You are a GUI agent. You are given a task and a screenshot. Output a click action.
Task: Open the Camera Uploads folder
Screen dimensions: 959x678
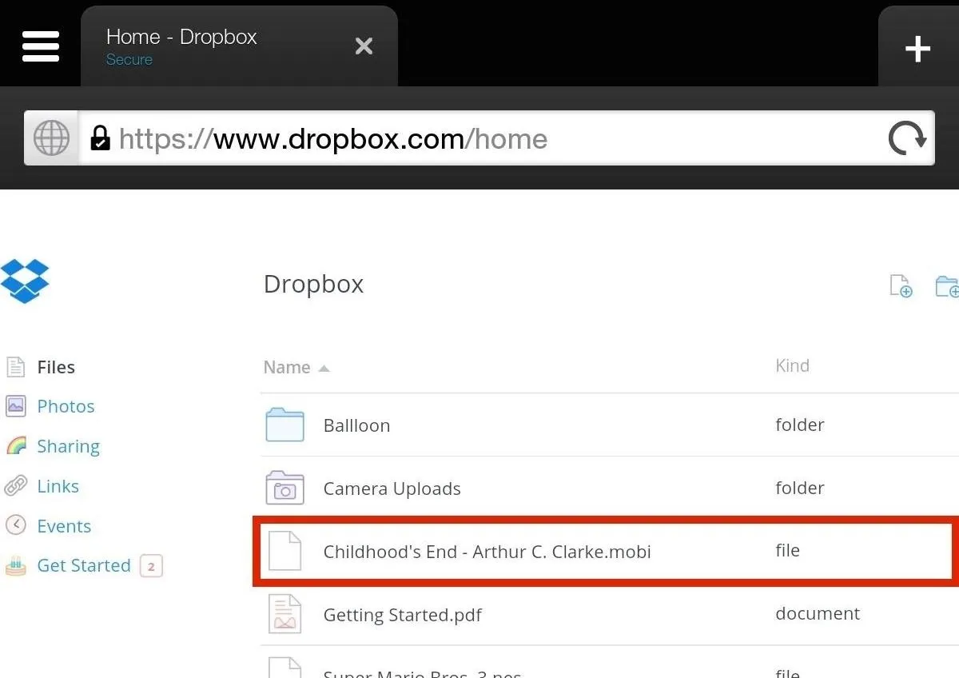tap(392, 489)
